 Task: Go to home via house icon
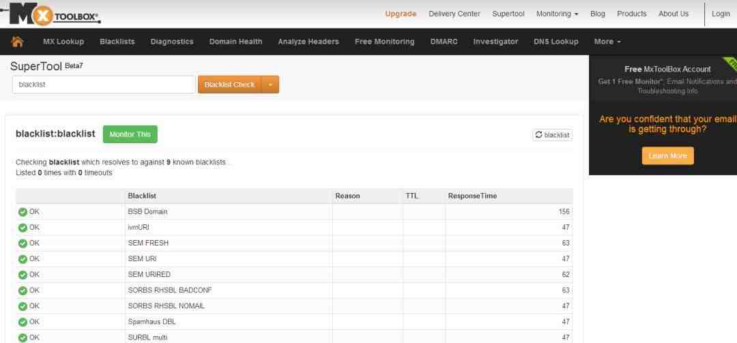pyautogui.click(x=17, y=42)
